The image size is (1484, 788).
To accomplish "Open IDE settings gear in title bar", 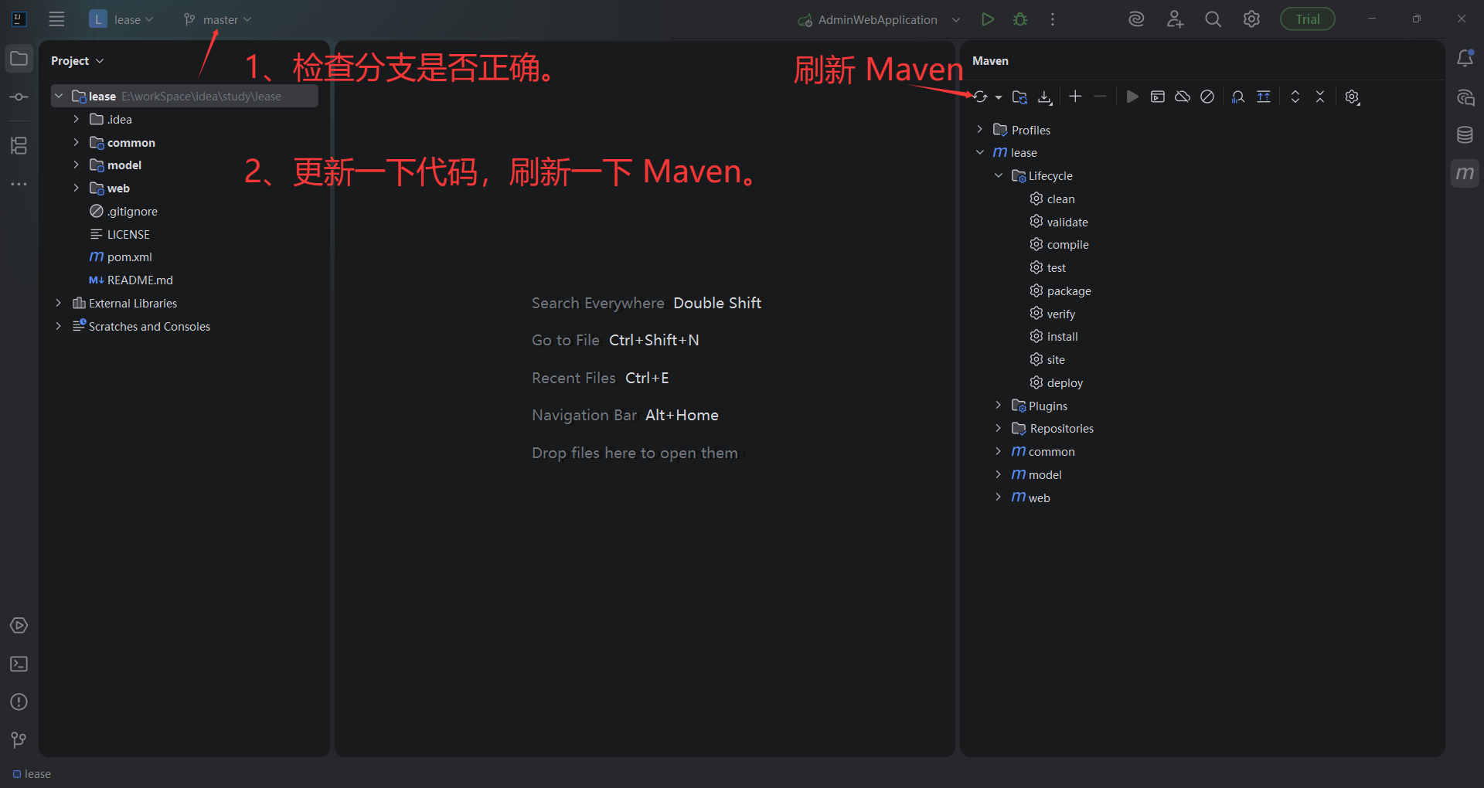I will (1251, 19).
